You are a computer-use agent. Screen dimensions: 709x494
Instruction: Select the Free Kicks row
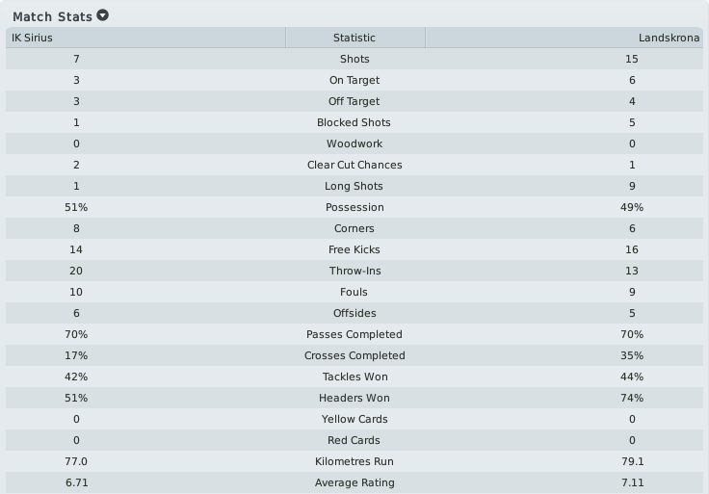click(354, 249)
